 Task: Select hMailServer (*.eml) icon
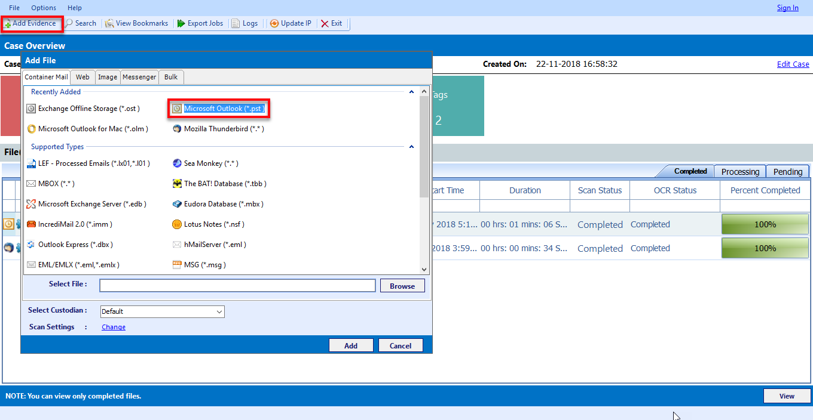[x=177, y=245]
